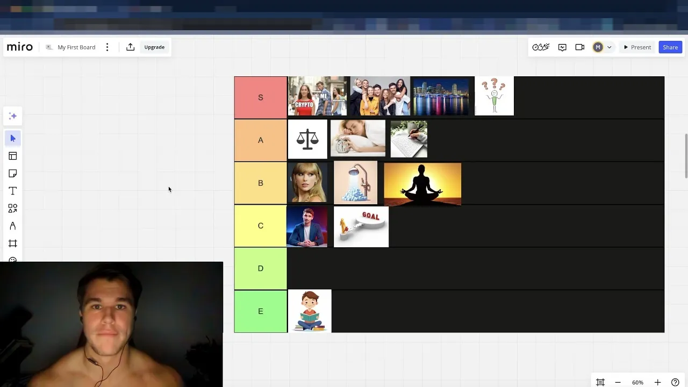The image size is (688, 387).
Task: Expand the chevron beside the user avatar
Action: pos(609,47)
